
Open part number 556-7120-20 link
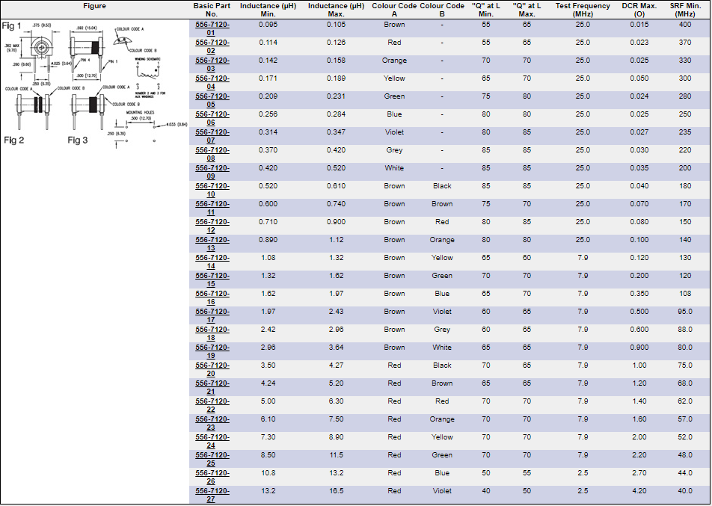212,369
